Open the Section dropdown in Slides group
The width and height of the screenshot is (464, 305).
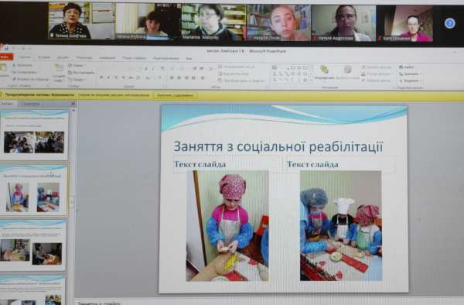click(x=77, y=80)
